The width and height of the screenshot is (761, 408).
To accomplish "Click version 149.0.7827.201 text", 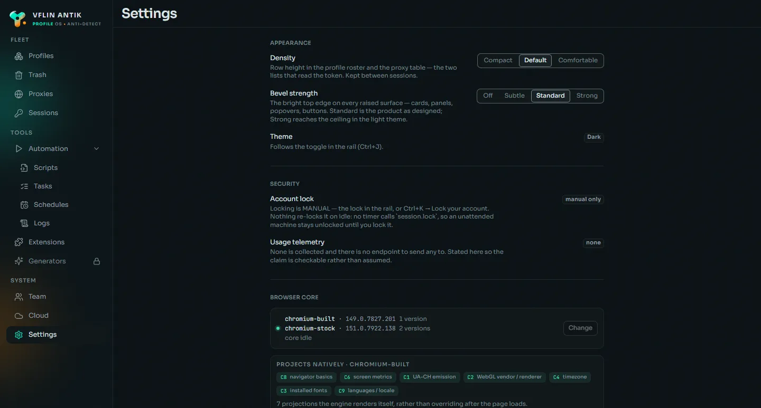I will [x=370, y=319].
